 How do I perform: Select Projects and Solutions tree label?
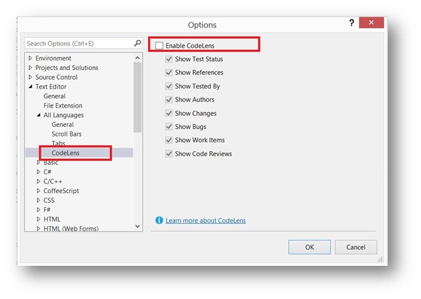point(67,68)
